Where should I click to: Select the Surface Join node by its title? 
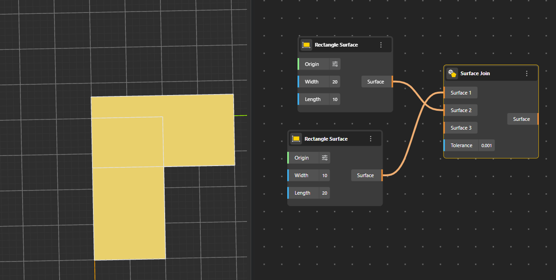[475, 73]
